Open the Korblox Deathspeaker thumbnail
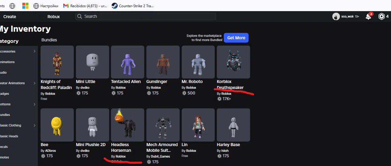 [233, 62]
